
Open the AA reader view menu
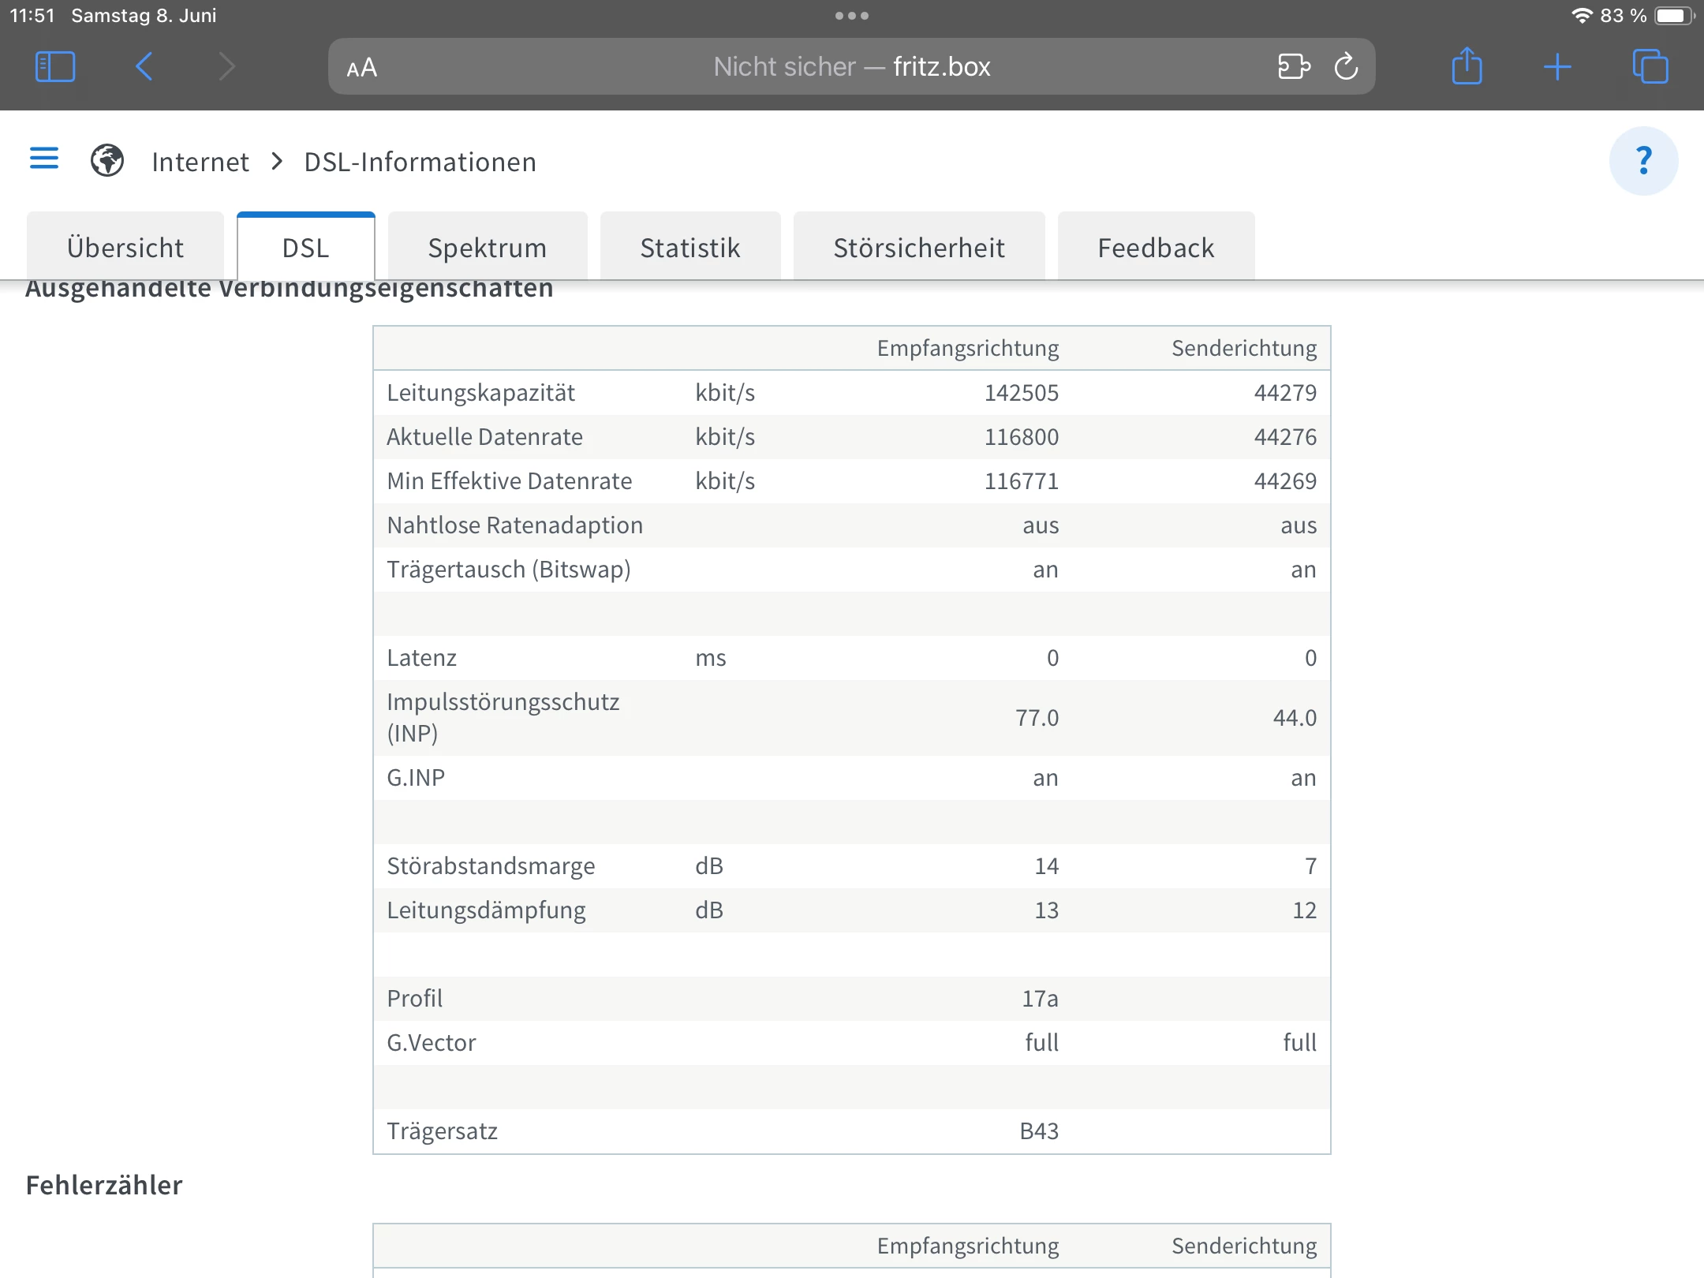(362, 68)
